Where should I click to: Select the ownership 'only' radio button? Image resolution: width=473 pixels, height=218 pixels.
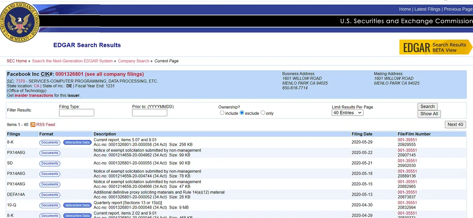(263, 113)
